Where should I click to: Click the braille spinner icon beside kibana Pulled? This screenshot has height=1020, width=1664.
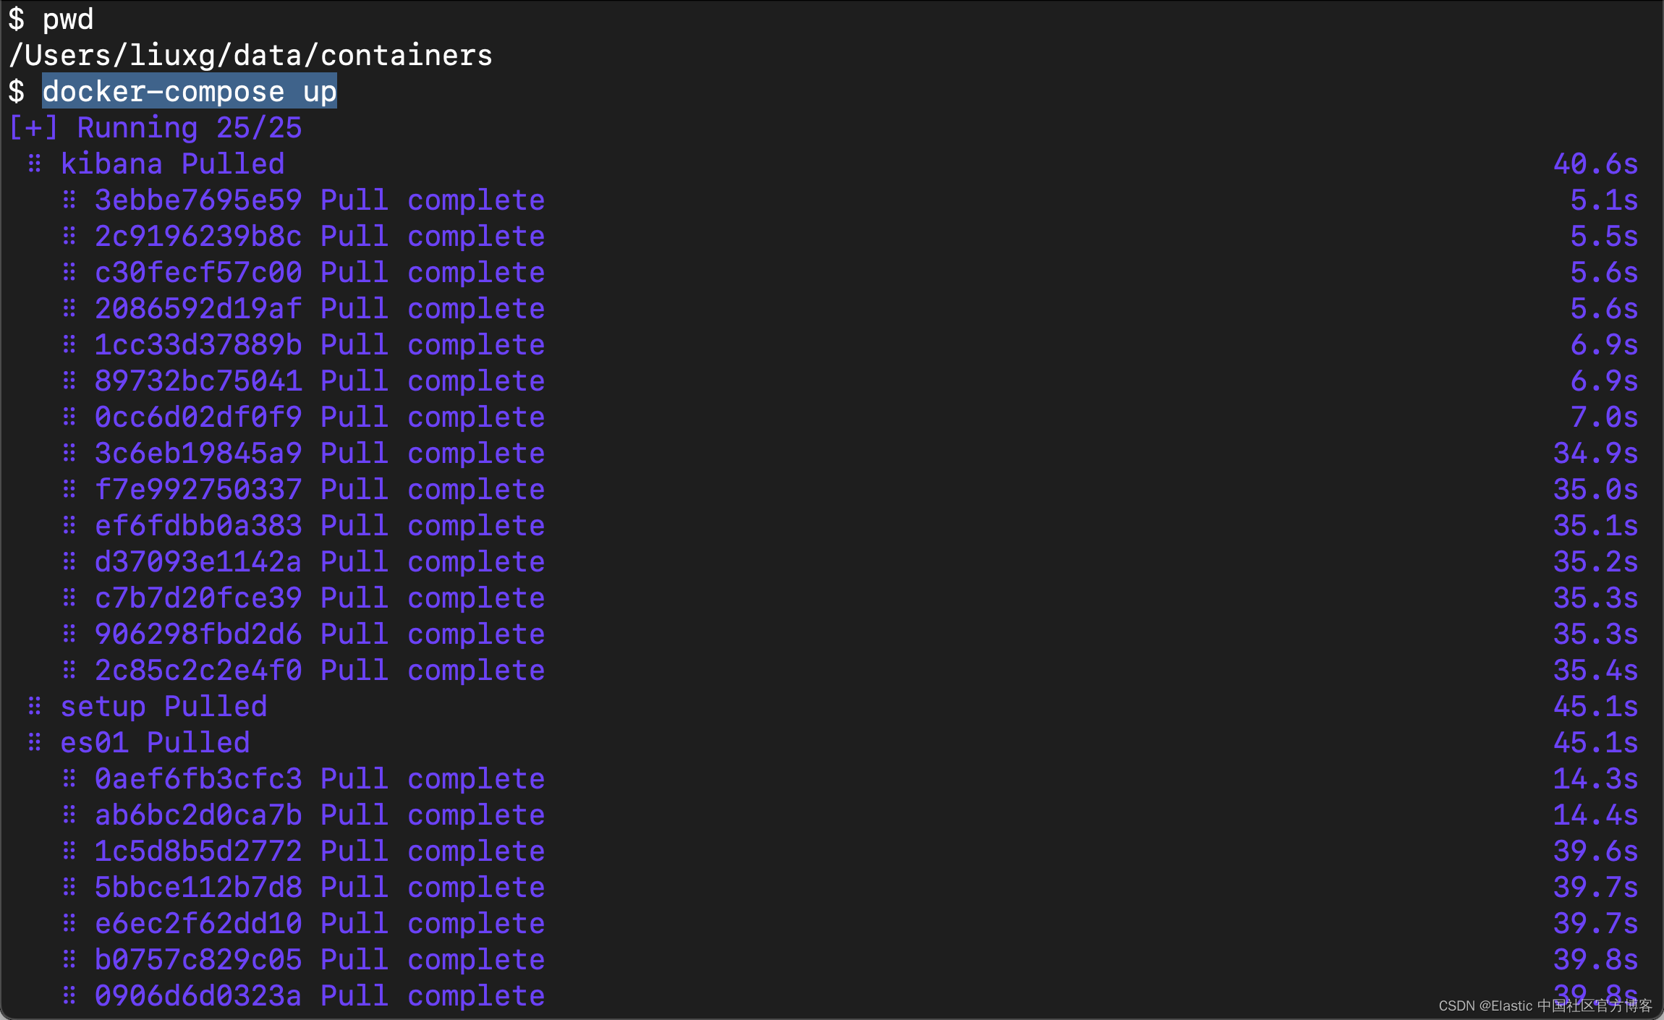(x=35, y=164)
